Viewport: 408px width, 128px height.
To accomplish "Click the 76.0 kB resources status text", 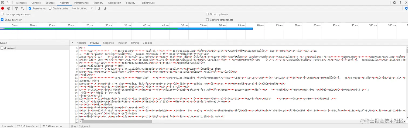I will coord(52,126).
